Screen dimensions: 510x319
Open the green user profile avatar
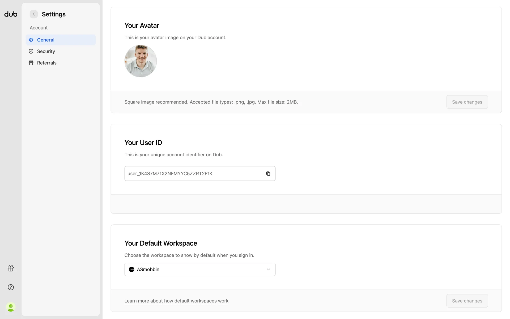click(x=11, y=307)
